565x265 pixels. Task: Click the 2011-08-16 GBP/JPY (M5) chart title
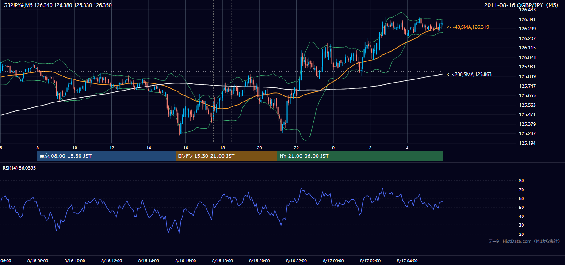click(522, 5)
